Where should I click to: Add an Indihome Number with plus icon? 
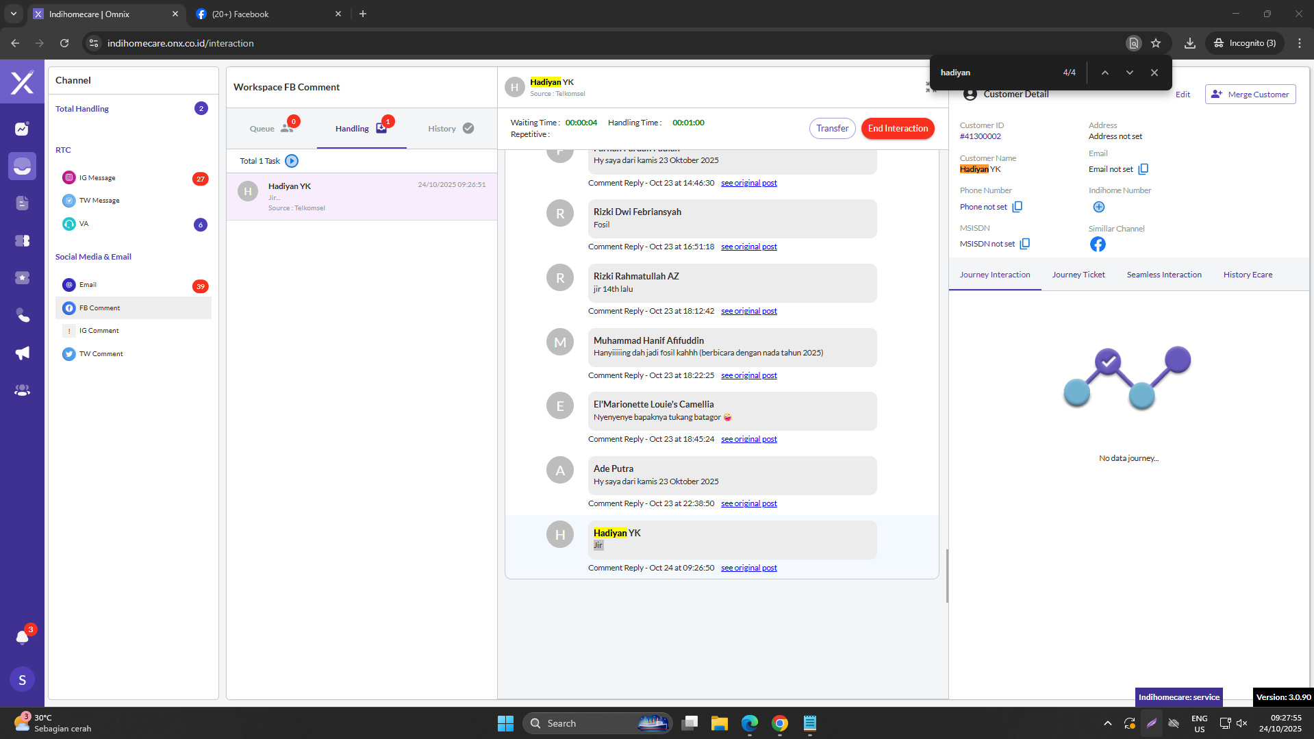coord(1098,207)
